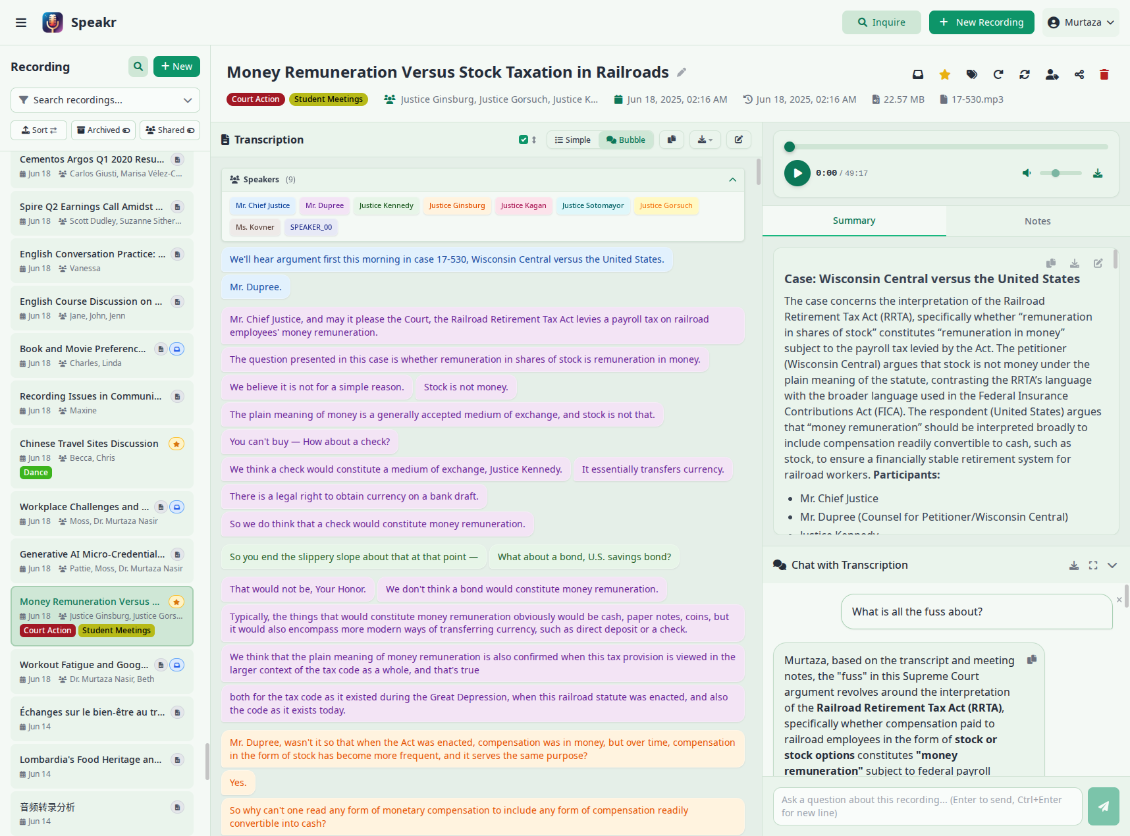Screen dimensions: 1130x836
Task: Copy the transcription using the copy icon
Action: 671,140
